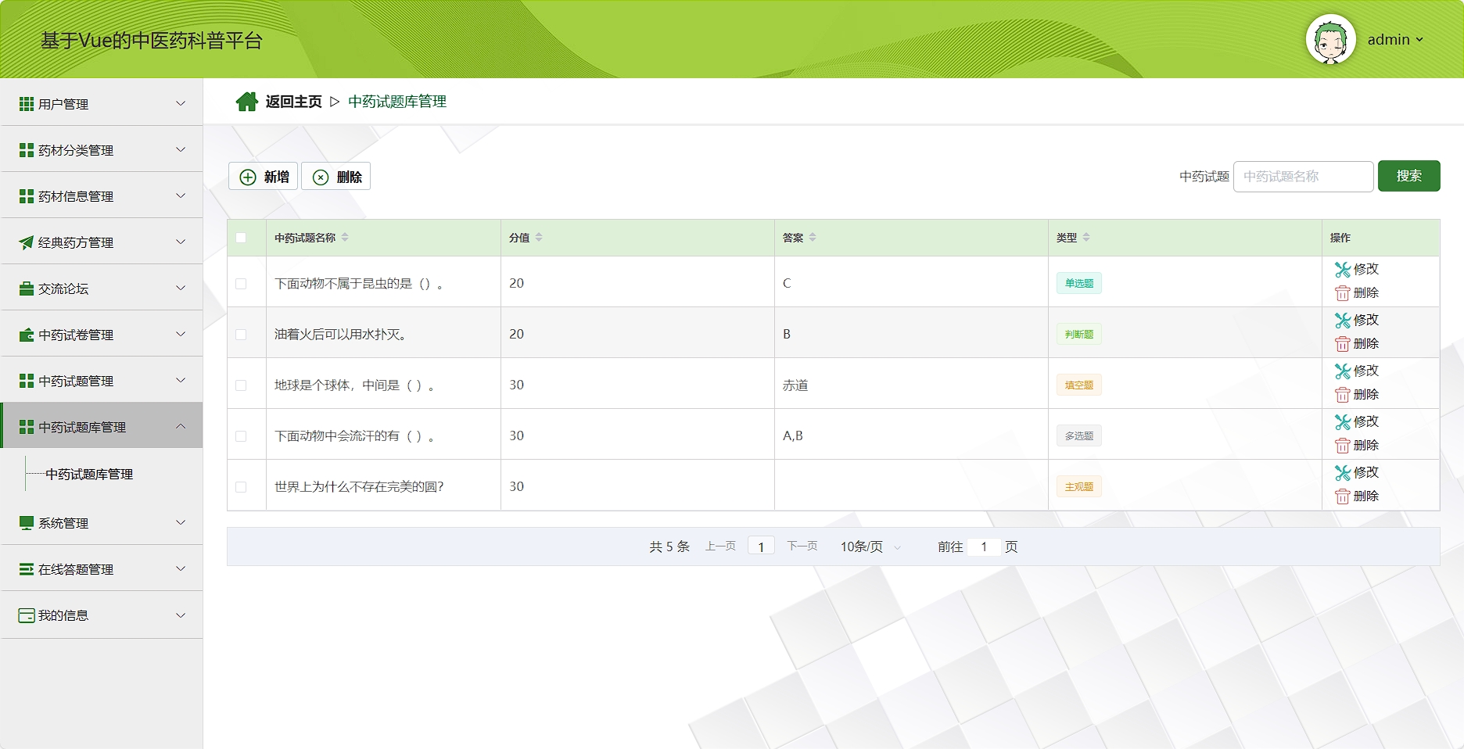This screenshot has height=749, width=1464.
Task: Go to 下一页 in pagination
Action: pos(802,547)
